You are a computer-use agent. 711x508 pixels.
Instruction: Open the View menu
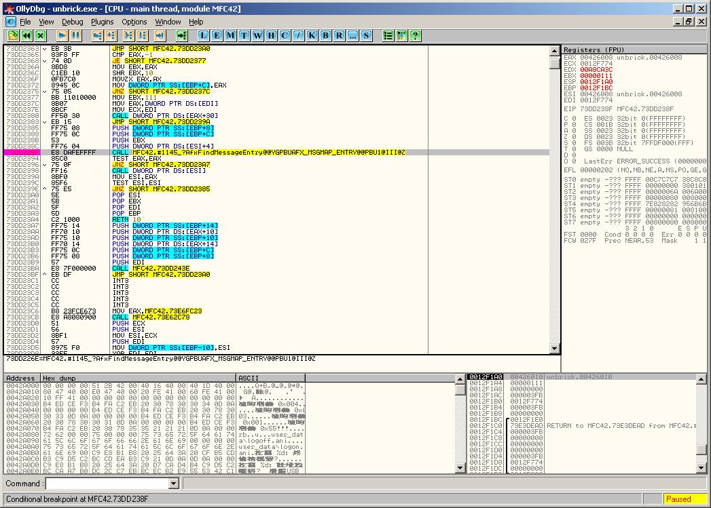(x=46, y=22)
